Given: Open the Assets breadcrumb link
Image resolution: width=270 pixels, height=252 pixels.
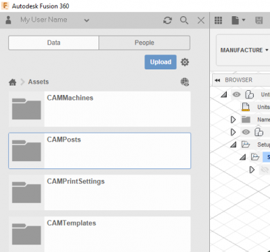Looking at the screenshot, I should click(x=38, y=82).
